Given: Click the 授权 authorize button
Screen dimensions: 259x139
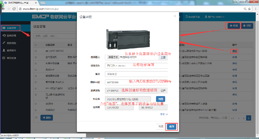Looking at the screenshot, I should coord(247,26).
